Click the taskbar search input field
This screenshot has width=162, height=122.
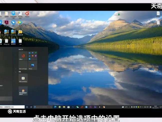pyautogui.click(x=43, y=107)
